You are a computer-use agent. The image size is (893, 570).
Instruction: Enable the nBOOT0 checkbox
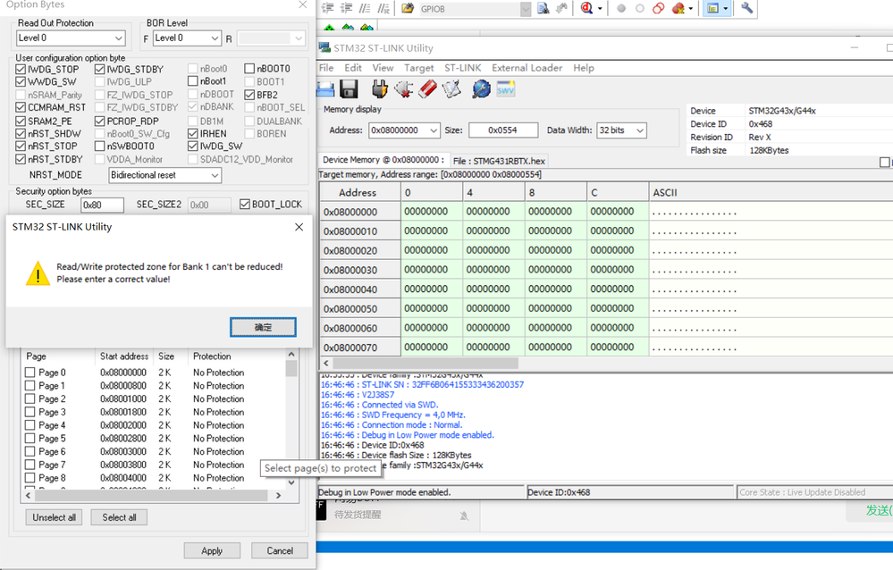(x=249, y=68)
